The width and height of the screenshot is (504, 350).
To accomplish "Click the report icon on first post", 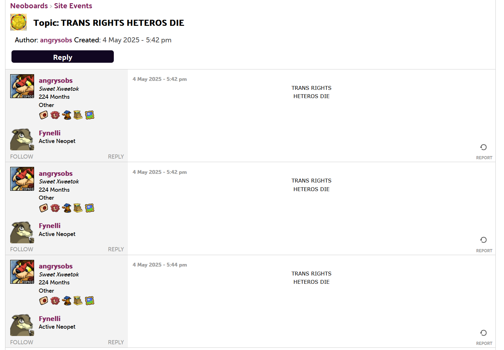I will pyautogui.click(x=484, y=147).
